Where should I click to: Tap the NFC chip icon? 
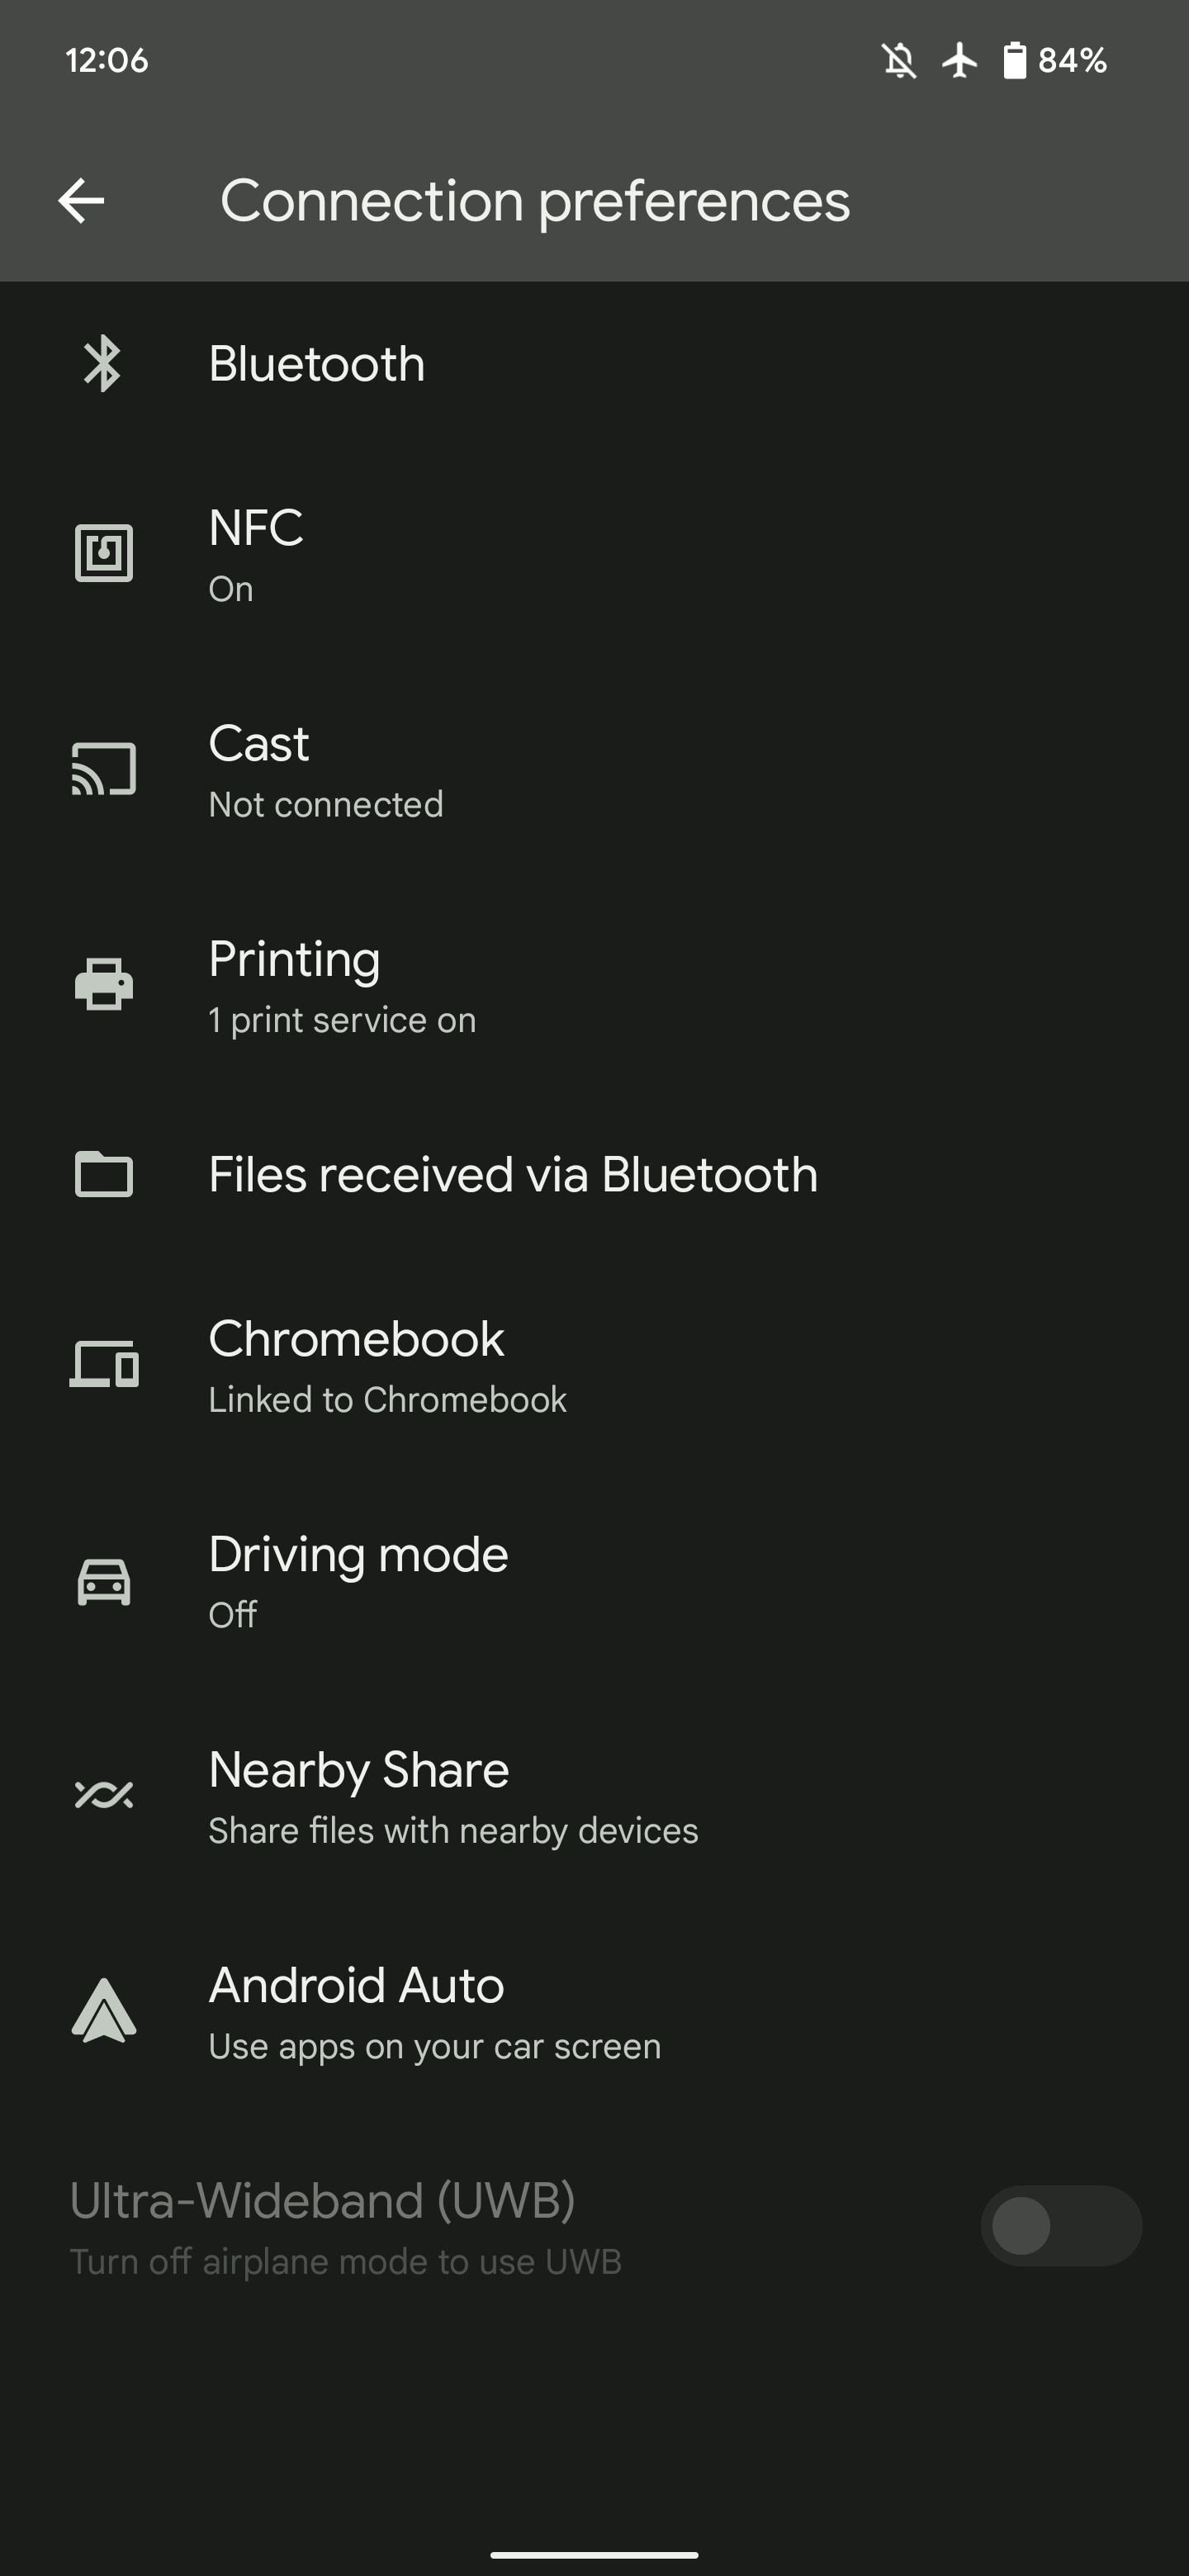104,553
